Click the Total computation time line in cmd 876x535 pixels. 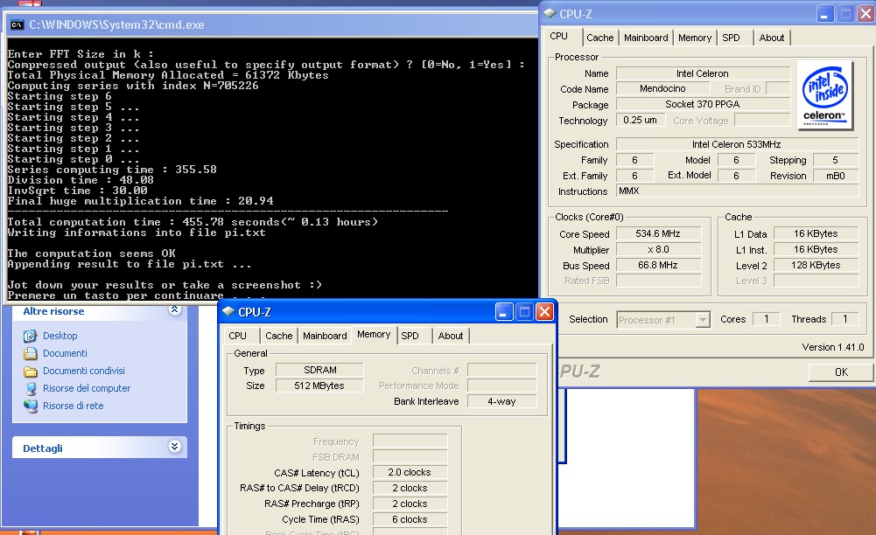(193, 222)
